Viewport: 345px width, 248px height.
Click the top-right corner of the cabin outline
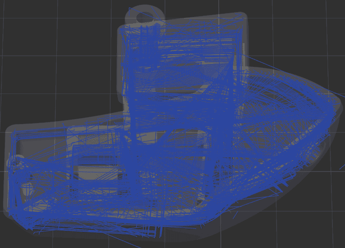(241, 24)
